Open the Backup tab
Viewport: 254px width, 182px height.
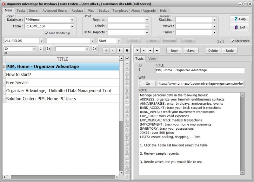(104, 10)
